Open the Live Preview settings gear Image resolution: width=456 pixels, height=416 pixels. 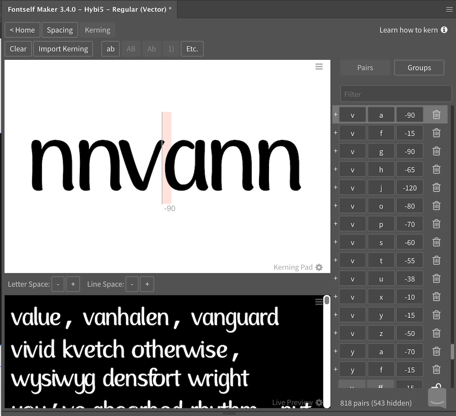click(319, 403)
